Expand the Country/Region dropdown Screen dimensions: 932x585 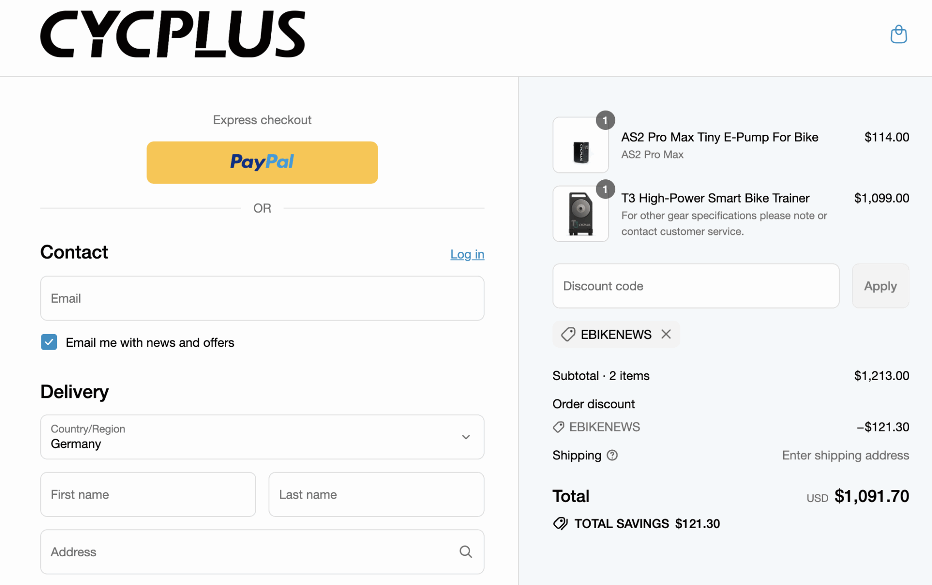point(262,437)
